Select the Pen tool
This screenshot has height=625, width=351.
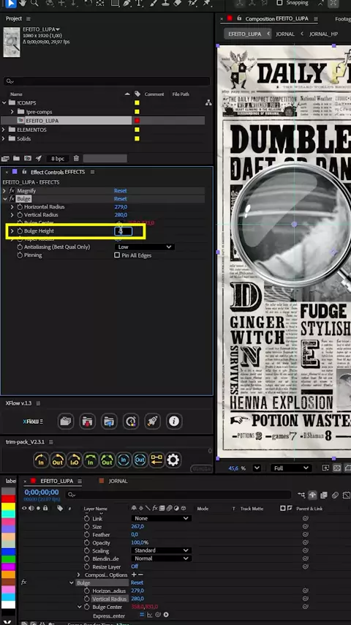127,3
